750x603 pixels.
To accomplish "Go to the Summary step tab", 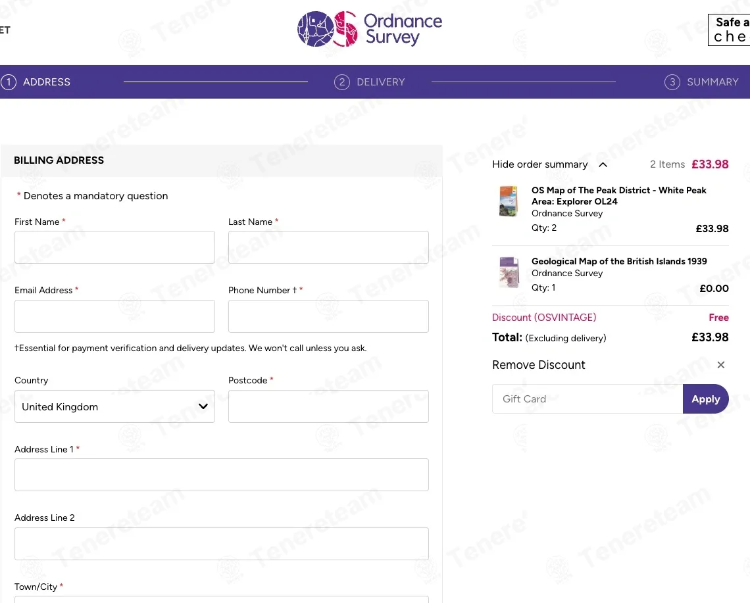I will (712, 82).
